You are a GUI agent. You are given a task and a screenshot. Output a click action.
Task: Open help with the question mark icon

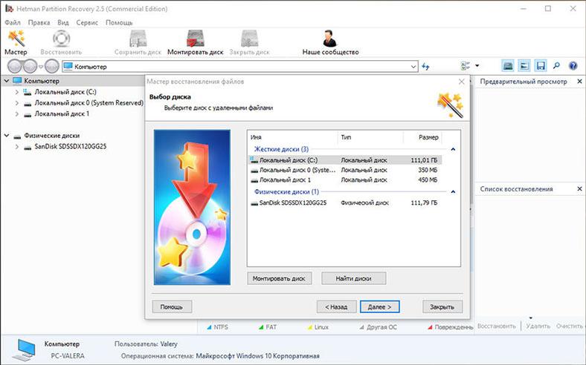click(x=573, y=66)
